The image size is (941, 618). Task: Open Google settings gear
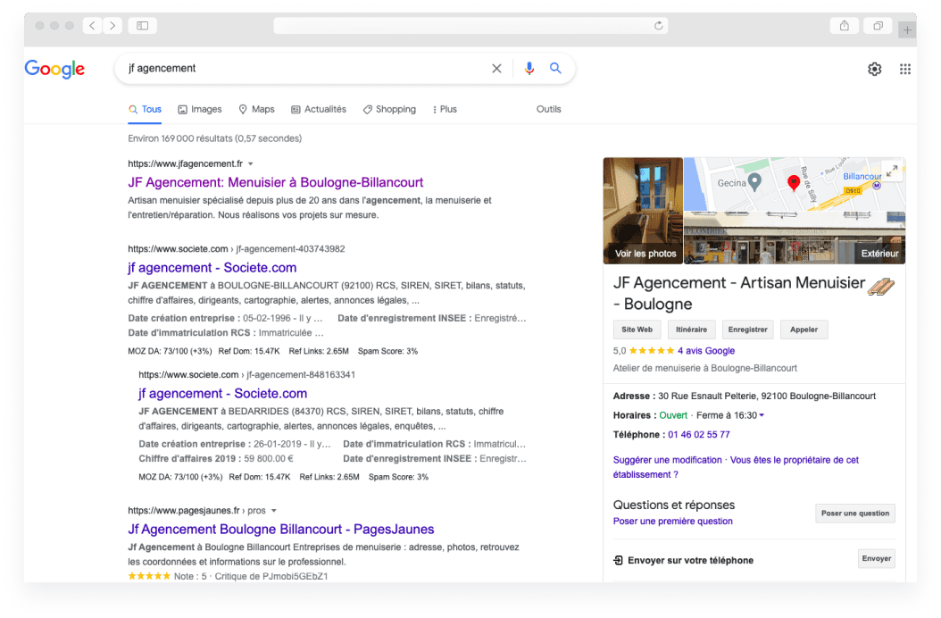874,69
